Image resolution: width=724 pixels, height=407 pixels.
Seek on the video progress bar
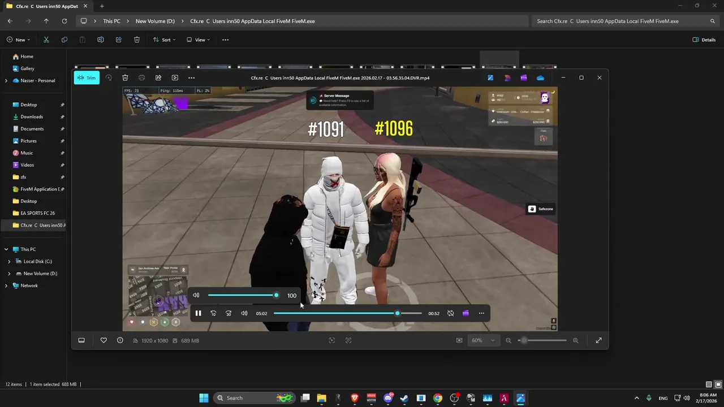coord(348,313)
